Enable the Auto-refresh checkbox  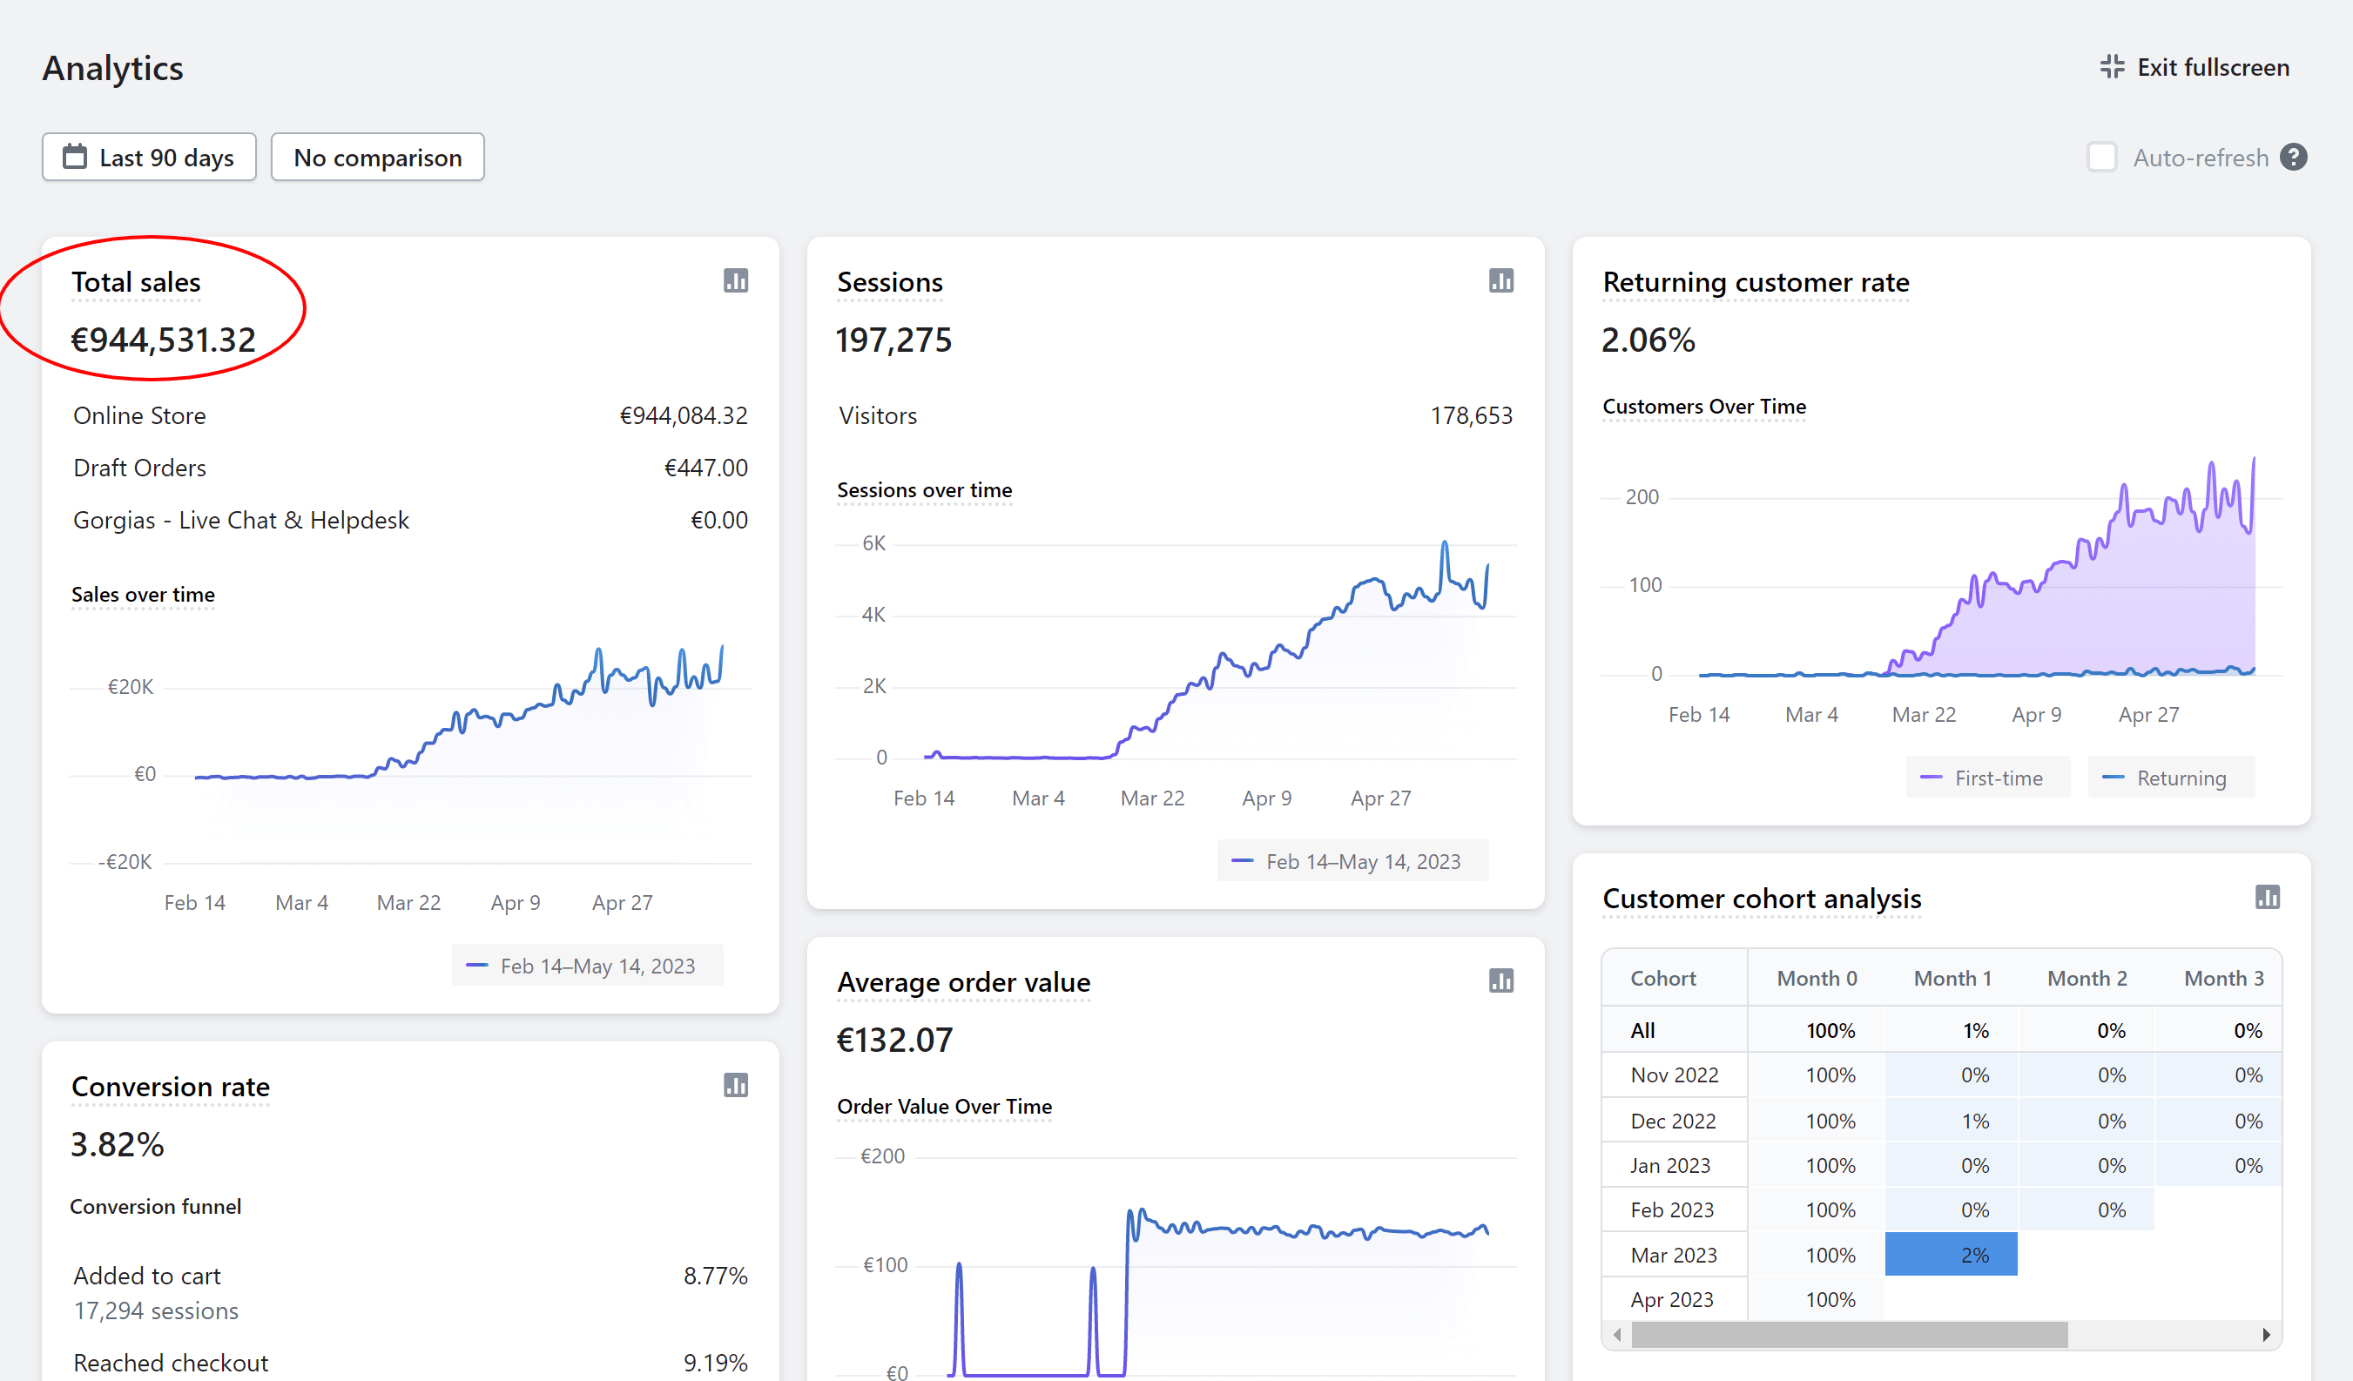coord(2100,157)
